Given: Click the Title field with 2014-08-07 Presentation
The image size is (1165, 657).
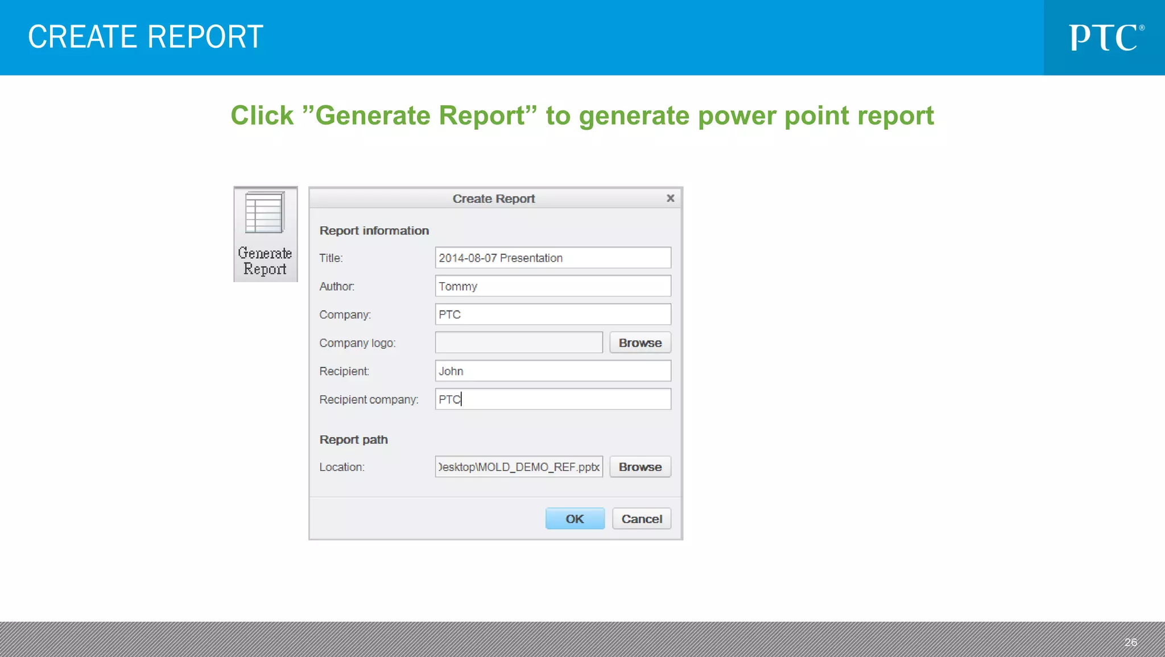Looking at the screenshot, I should tap(553, 258).
